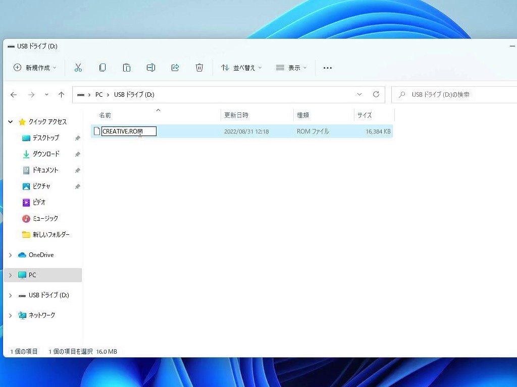Click the Cut scissors icon
The height and width of the screenshot is (387, 517).
click(x=78, y=68)
